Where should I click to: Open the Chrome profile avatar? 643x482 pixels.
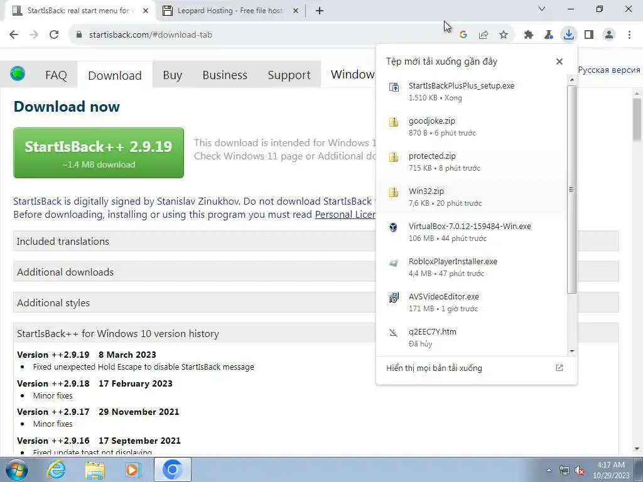click(x=609, y=35)
